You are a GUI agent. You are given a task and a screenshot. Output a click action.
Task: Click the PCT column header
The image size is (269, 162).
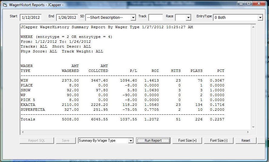220,71
